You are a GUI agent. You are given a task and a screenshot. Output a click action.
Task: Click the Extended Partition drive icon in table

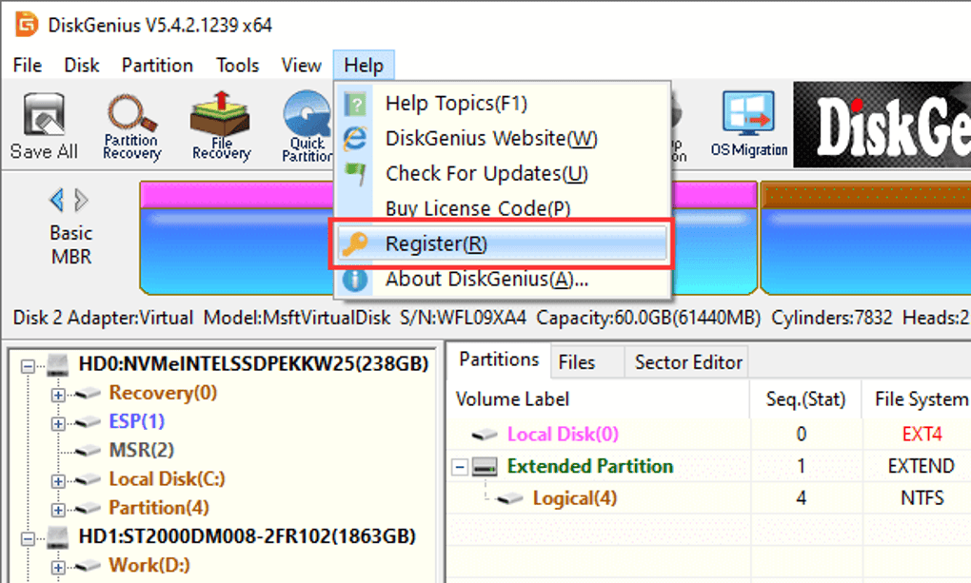point(485,467)
